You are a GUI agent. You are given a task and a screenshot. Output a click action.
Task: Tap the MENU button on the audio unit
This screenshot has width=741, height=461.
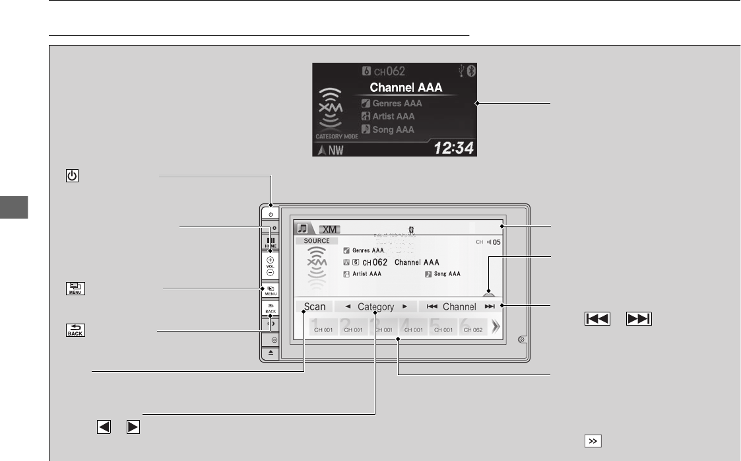pos(271,291)
